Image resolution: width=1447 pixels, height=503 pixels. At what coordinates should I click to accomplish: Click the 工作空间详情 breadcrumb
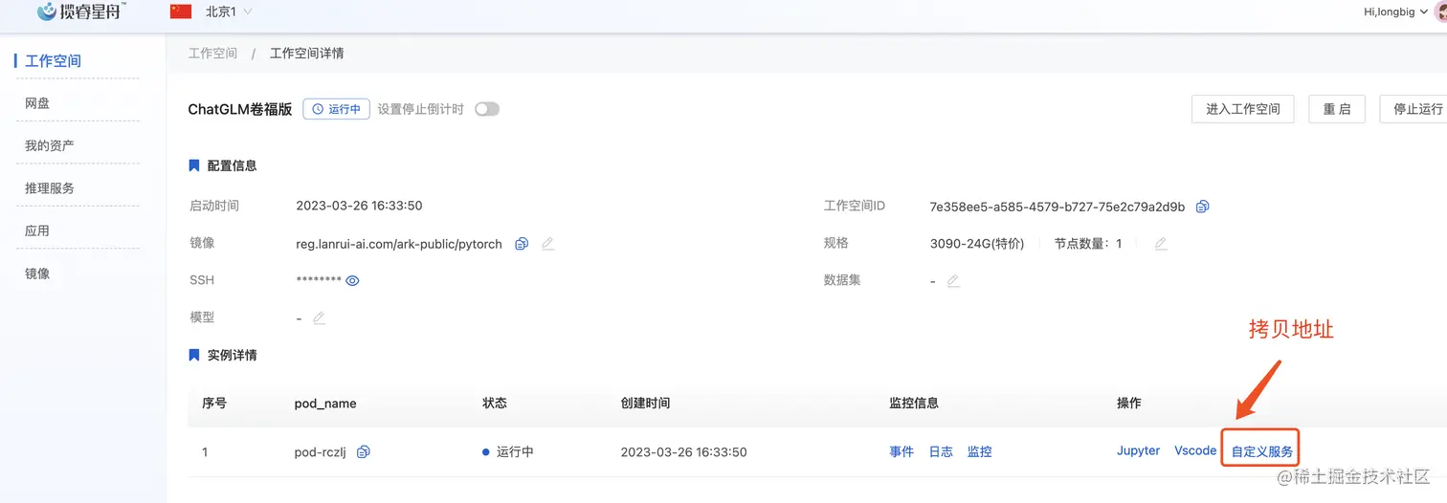click(307, 54)
